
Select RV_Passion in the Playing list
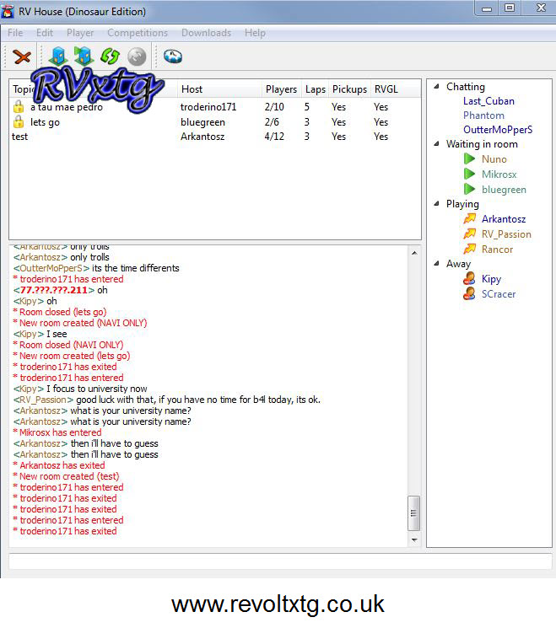(x=506, y=233)
